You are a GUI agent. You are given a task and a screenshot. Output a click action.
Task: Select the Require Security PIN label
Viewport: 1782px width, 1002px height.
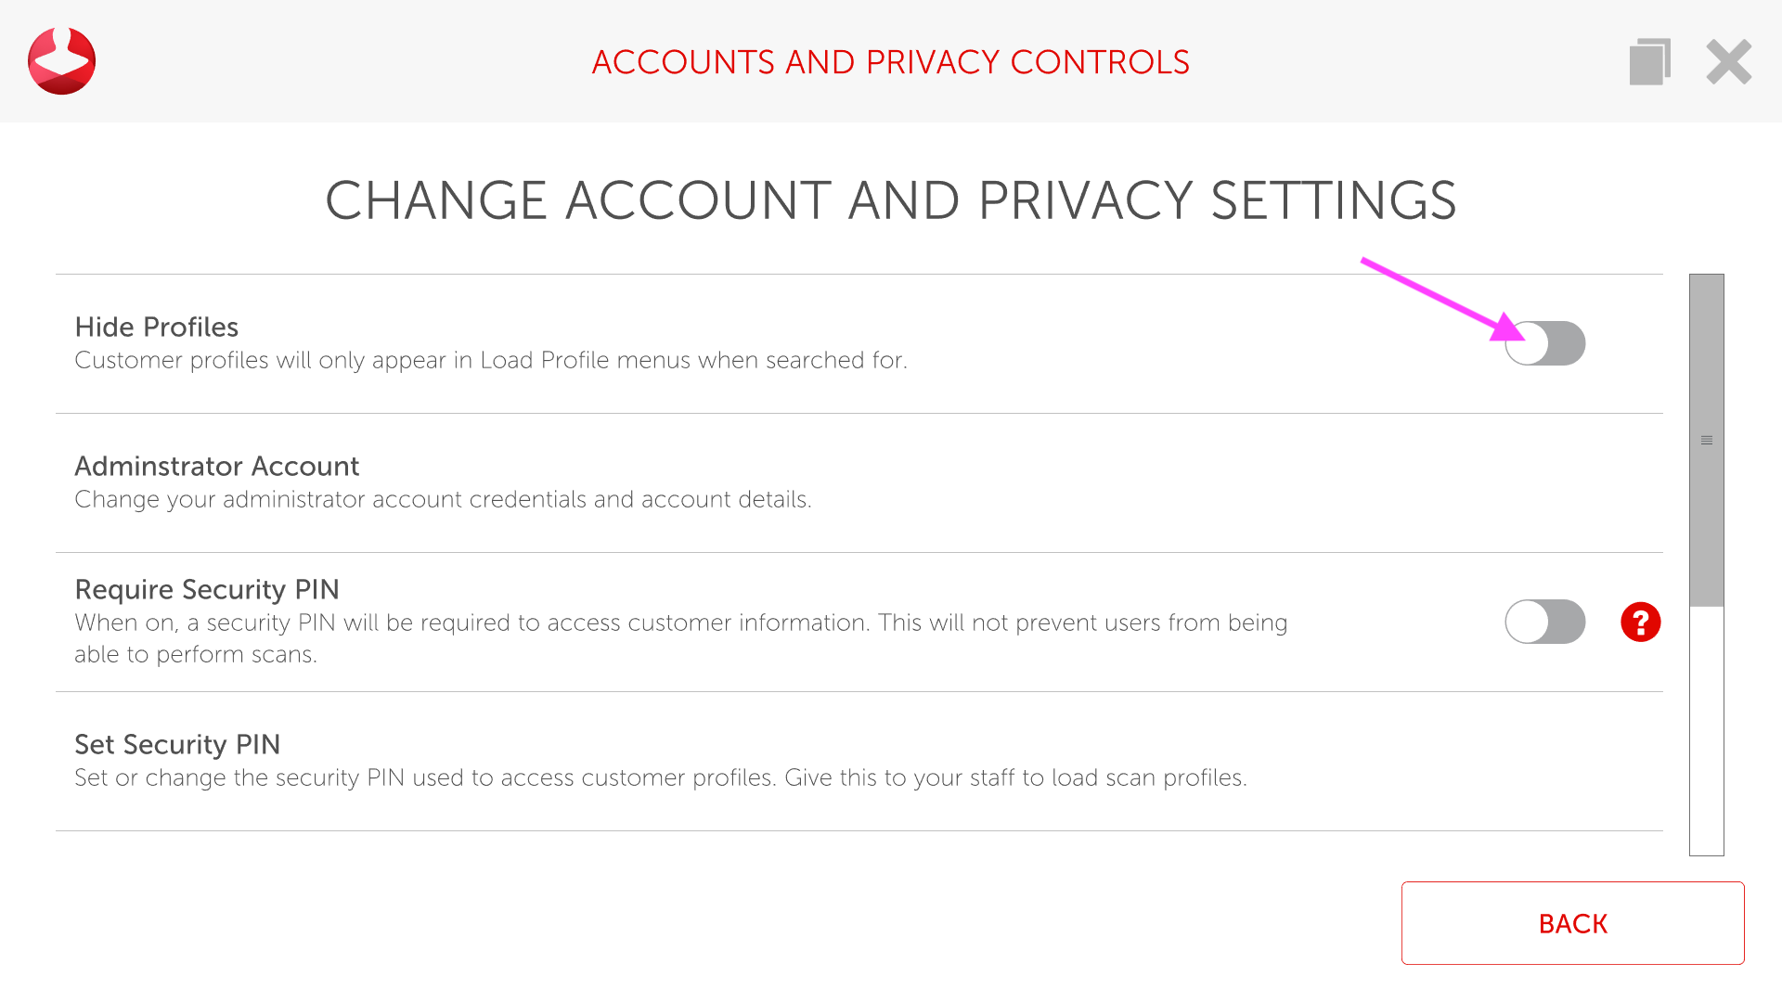point(206,589)
